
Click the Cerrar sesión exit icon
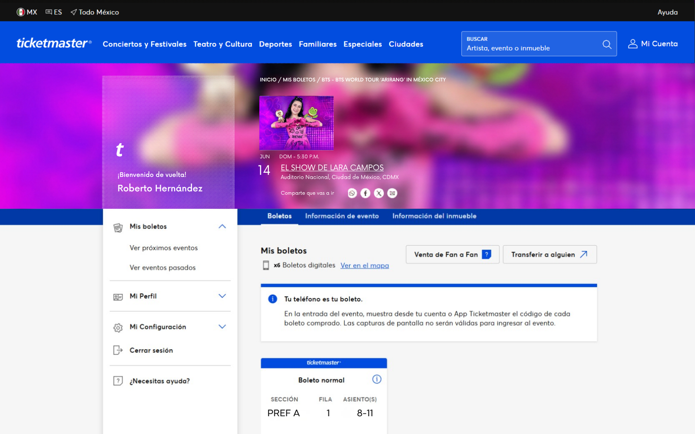118,350
